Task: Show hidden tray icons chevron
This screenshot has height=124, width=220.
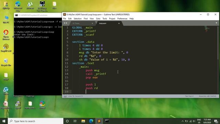Action: pyautogui.click(x=183, y=121)
